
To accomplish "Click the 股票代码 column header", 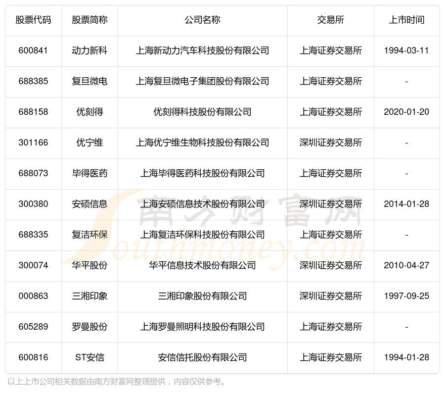I will (33, 20).
